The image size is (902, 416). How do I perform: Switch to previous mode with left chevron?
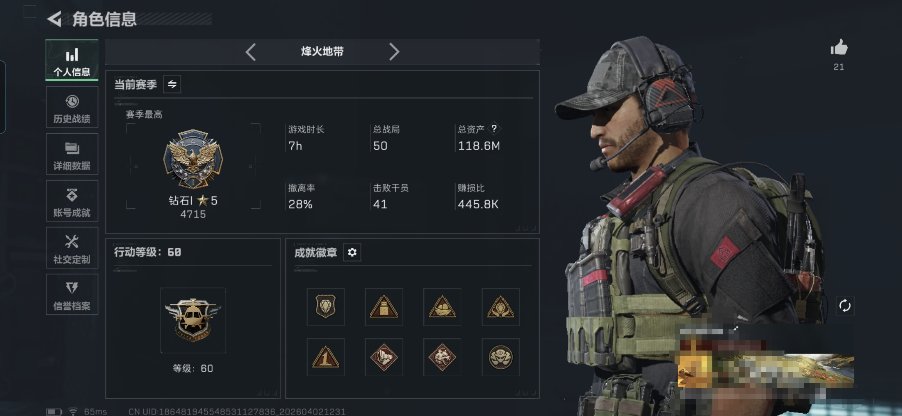(251, 52)
